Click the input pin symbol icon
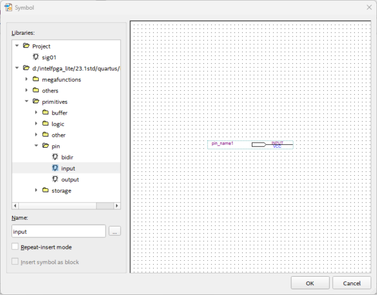This screenshot has height=295, width=377. [55, 168]
